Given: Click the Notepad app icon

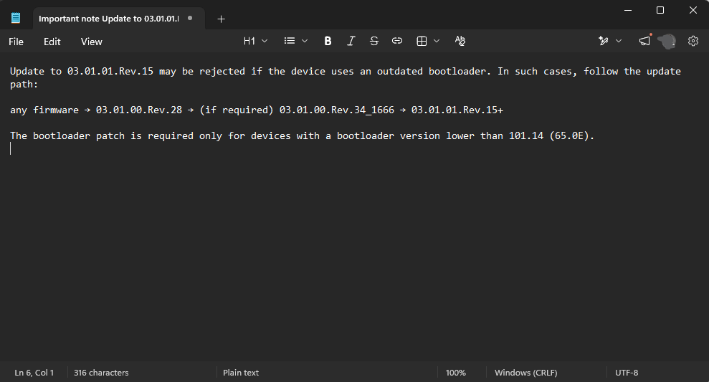Looking at the screenshot, I should (16, 18).
